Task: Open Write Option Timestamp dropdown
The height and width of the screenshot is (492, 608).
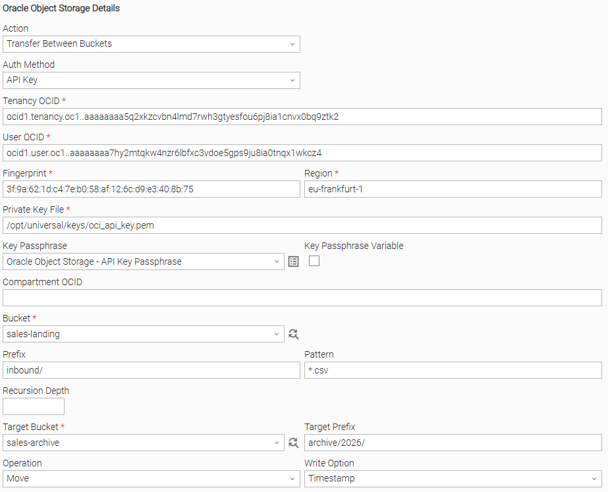Action: tap(453, 478)
